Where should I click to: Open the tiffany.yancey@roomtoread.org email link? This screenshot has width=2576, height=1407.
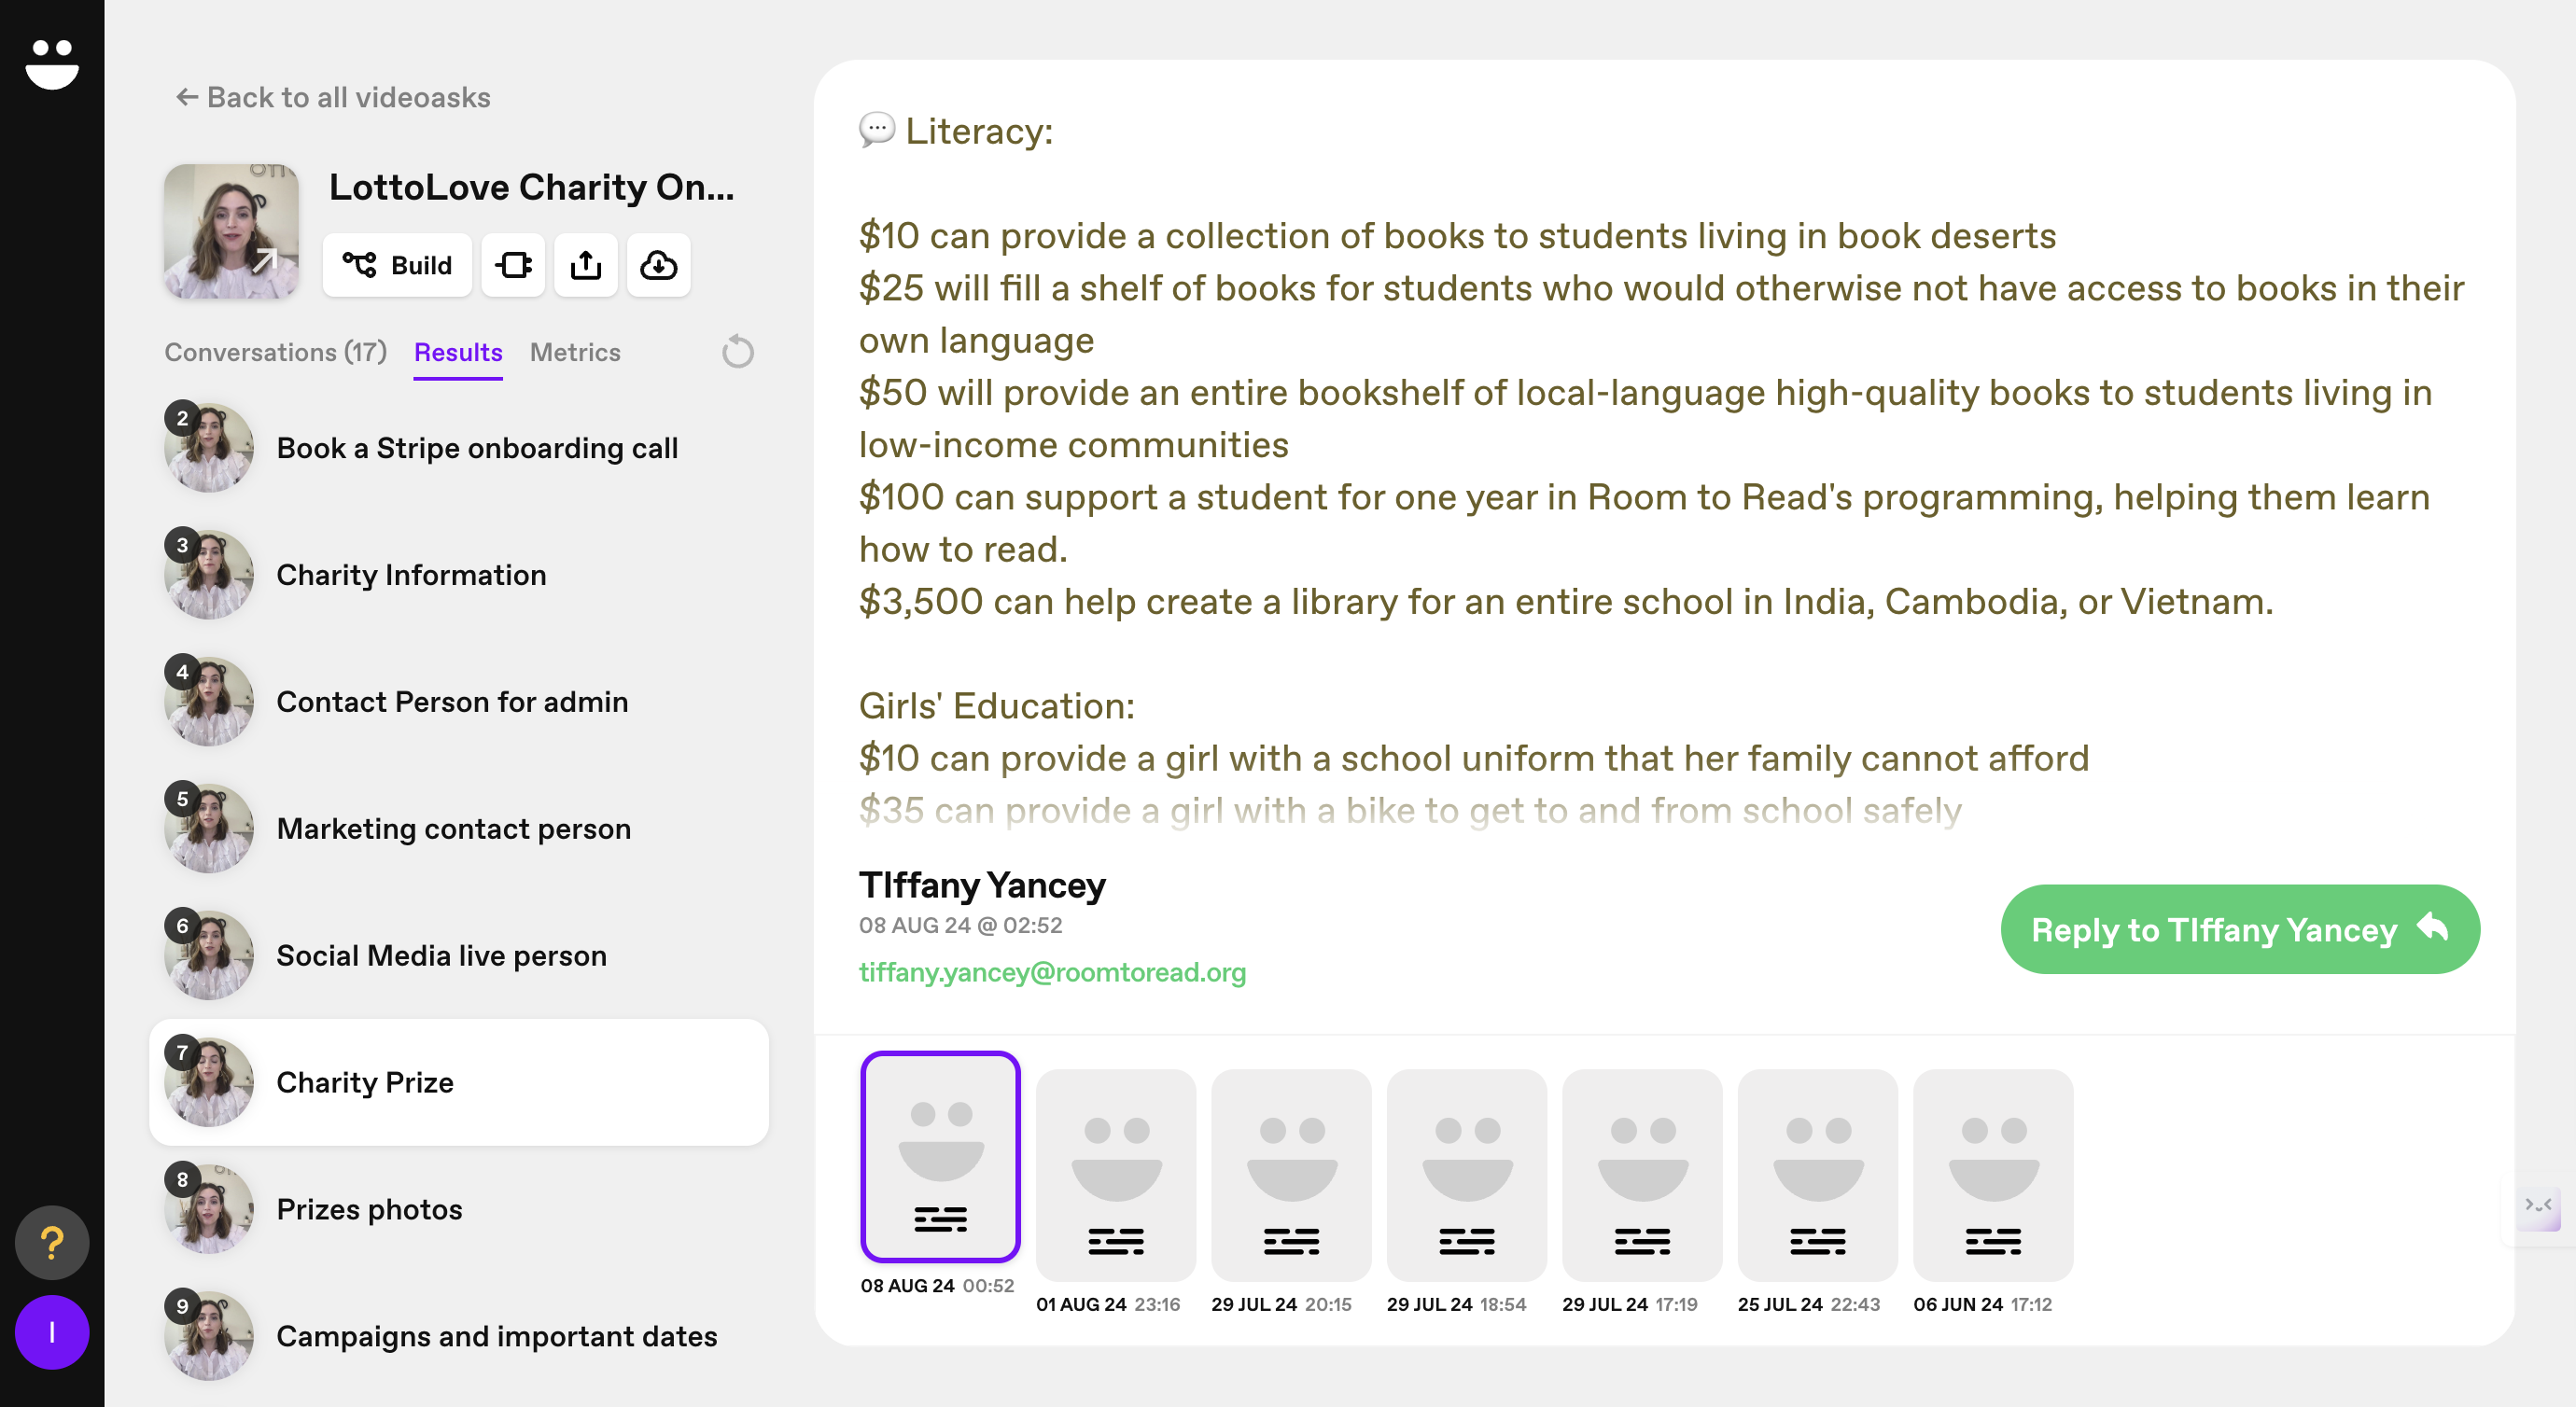coord(1052,972)
